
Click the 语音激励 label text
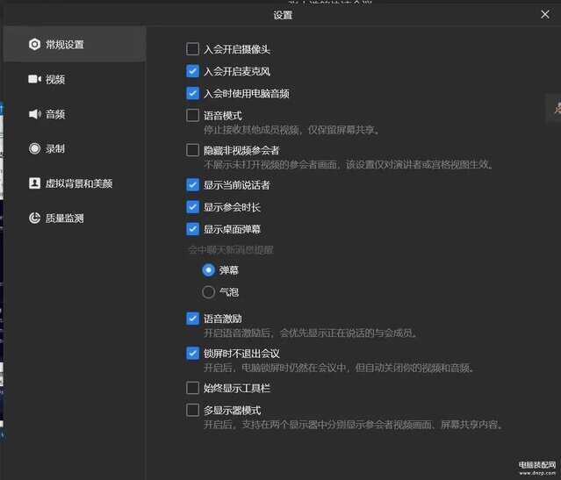coord(222,319)
